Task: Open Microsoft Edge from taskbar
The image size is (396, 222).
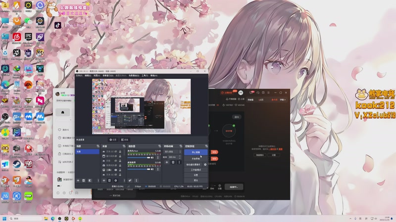Action: pyautogui.click(x=53, y=219)
